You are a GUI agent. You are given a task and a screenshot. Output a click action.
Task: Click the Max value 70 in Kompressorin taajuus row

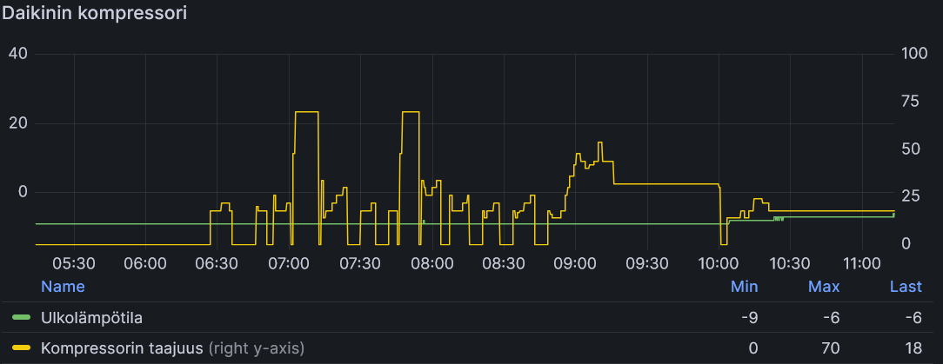(832, 347)
